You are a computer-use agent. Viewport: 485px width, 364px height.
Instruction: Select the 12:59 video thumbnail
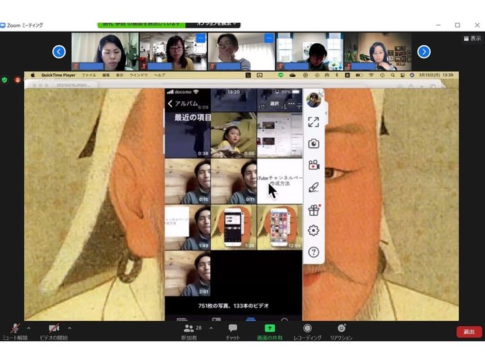coord(279,227)
